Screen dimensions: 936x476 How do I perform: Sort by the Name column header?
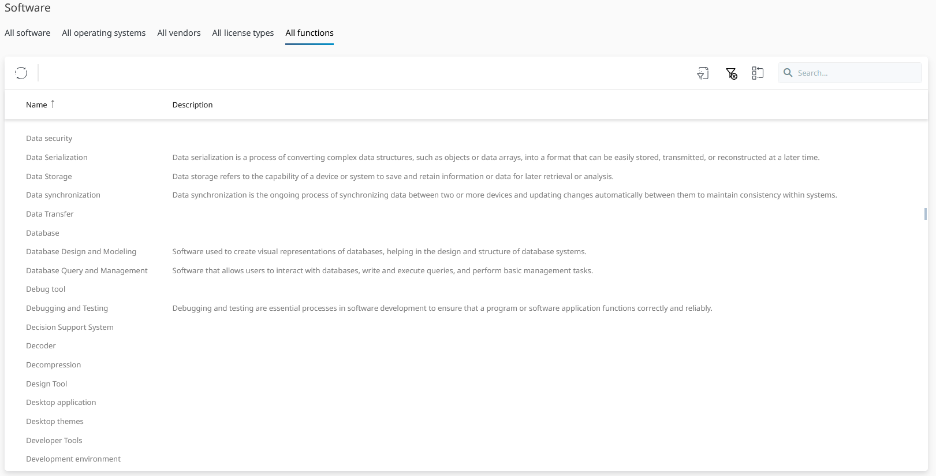(x=36, y=105)
